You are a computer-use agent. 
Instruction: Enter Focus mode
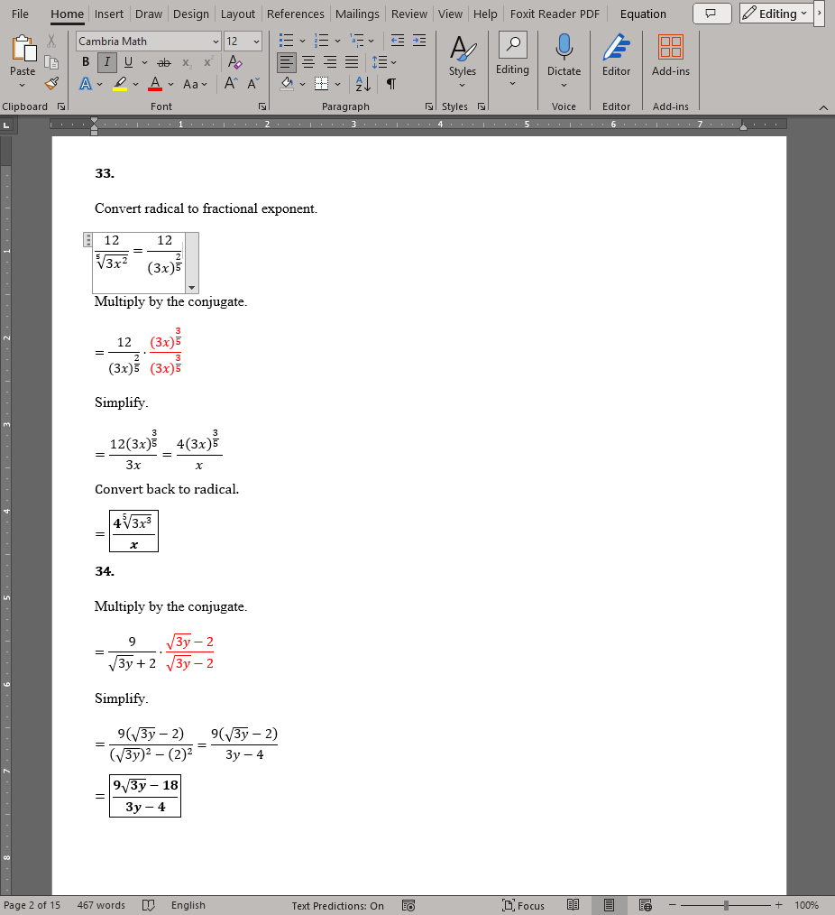point(523,905)
